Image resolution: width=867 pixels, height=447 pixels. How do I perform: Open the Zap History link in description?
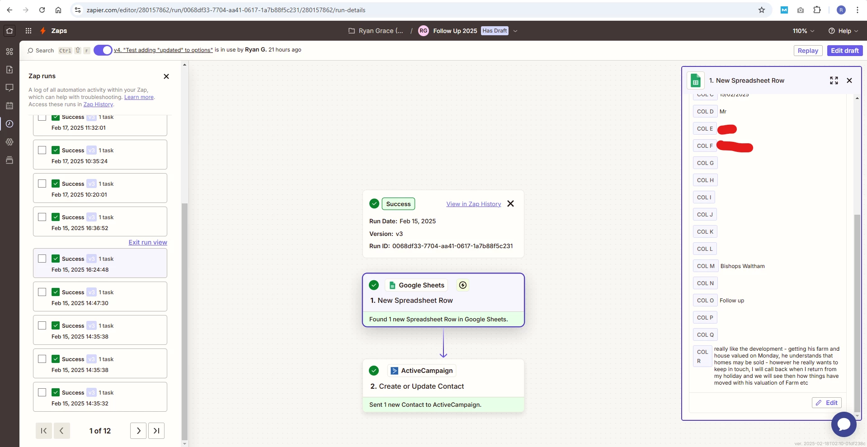(98, 104)
